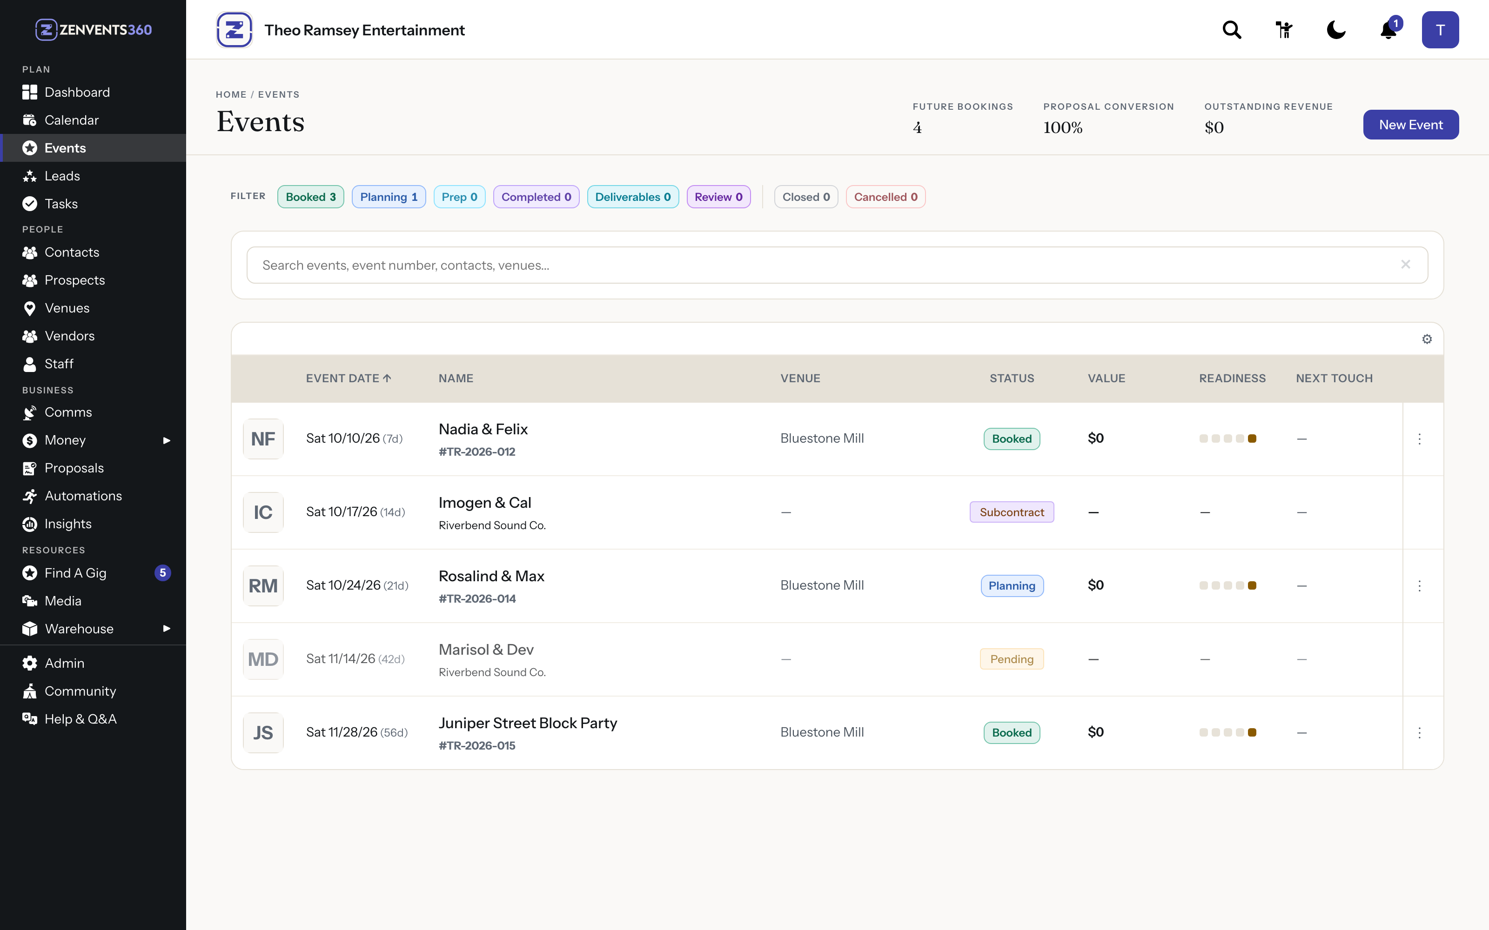Viewport: 1489px width, 930px height.
Task: Toggle the Closed 0 filter chip
Action: 806,197
